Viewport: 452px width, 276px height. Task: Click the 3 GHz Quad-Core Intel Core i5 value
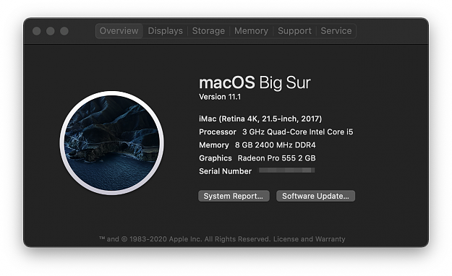[x=297, y=132]
